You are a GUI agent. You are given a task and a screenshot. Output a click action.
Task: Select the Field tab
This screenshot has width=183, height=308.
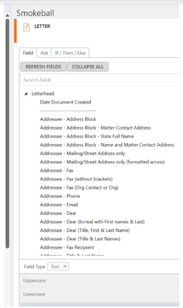[28, 53]
